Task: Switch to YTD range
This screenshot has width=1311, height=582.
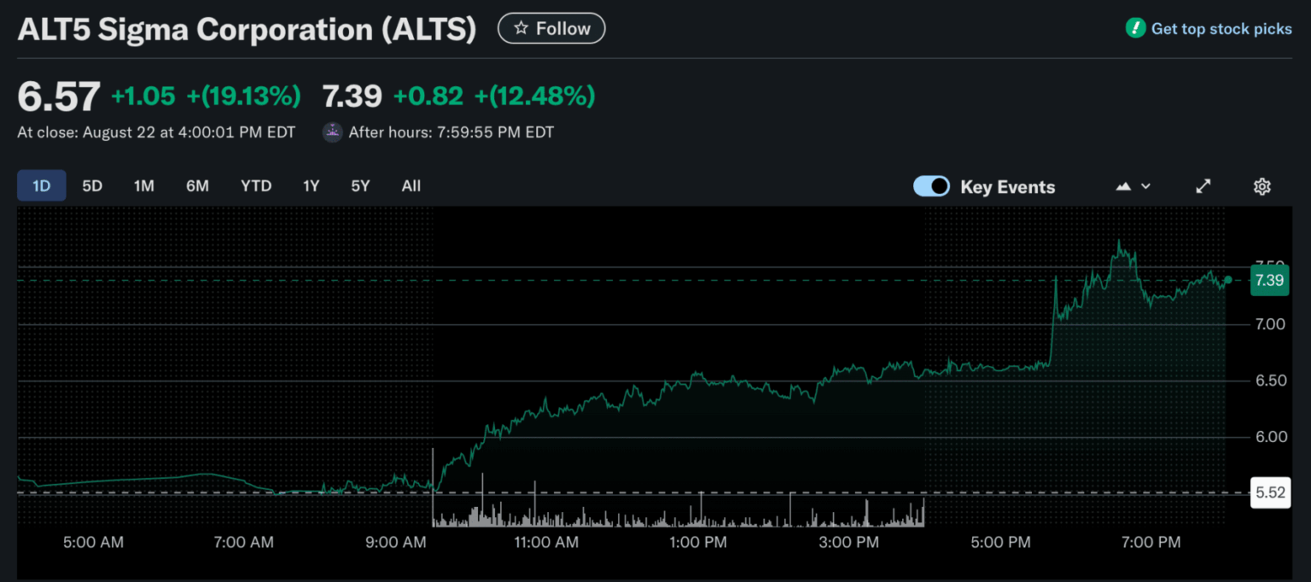Action: coord(255,186)
